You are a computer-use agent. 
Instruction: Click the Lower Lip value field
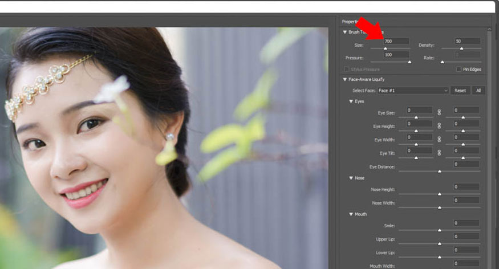click(466, 250)
